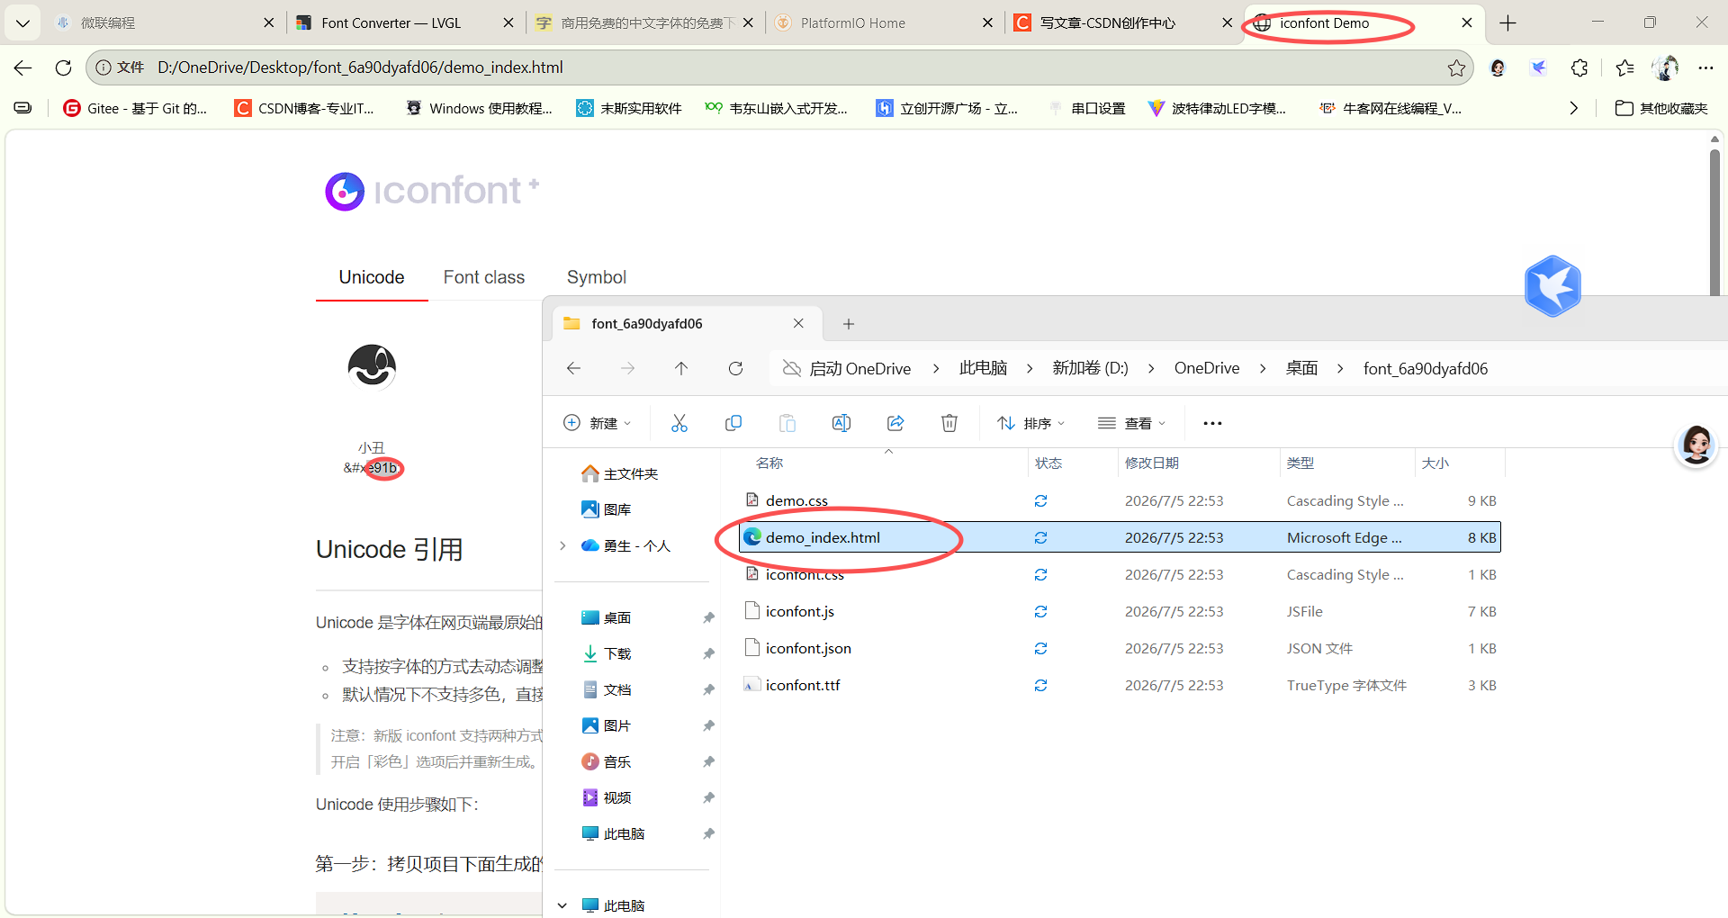The image size is (1728, 918).
Task: Show more bookmarks bar items chevron
Action: point(1573,108)
